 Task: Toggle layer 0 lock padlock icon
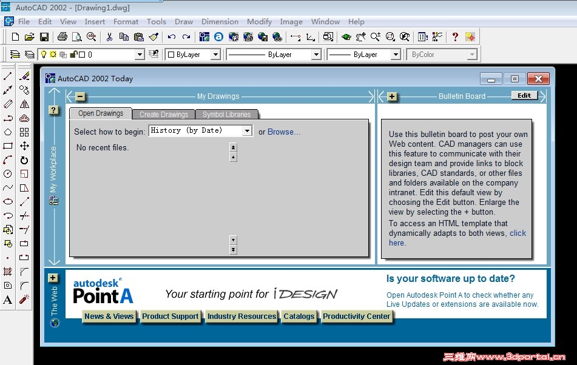coord(73,55)
